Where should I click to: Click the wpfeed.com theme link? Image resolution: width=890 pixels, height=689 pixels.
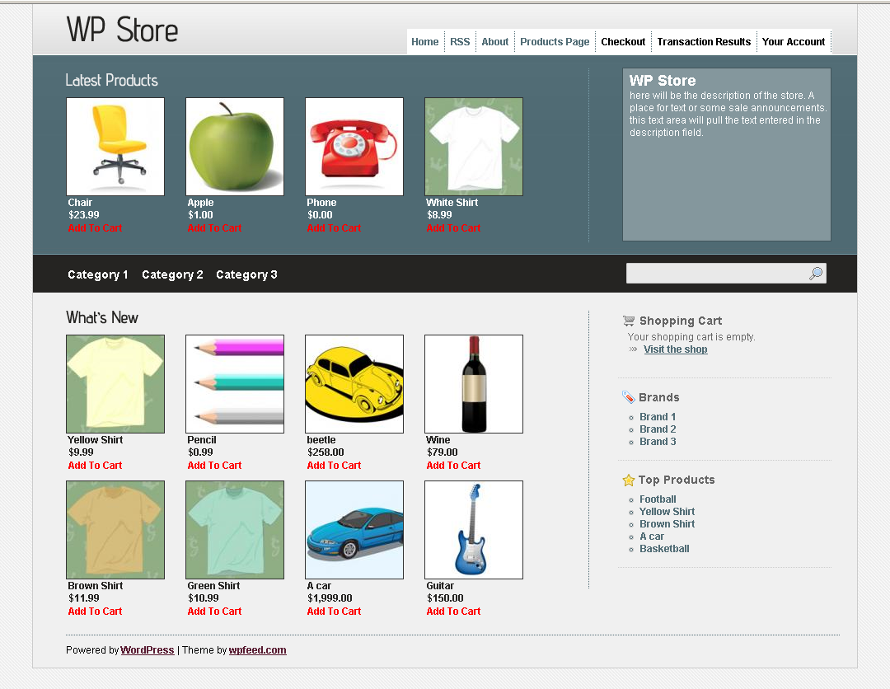click(x=257, y=649)
